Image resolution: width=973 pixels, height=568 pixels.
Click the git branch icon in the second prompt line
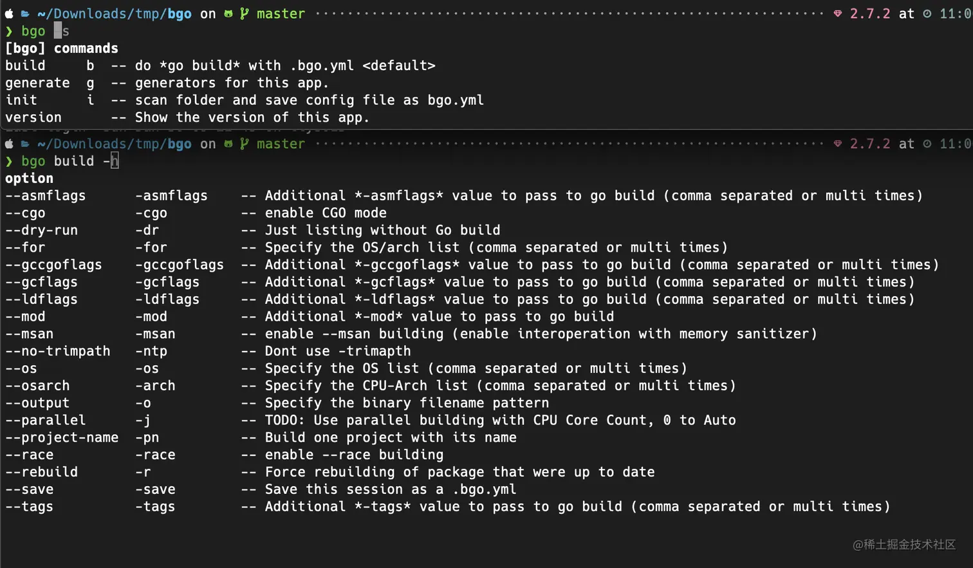[245, 144]
